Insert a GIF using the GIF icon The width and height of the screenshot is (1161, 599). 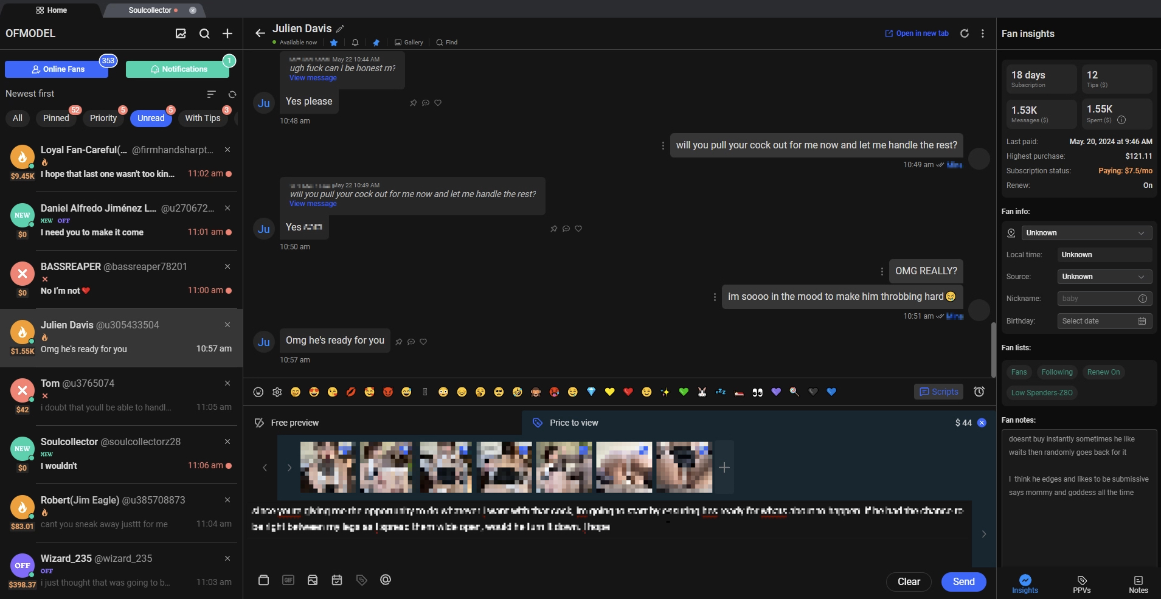(288, 580)
